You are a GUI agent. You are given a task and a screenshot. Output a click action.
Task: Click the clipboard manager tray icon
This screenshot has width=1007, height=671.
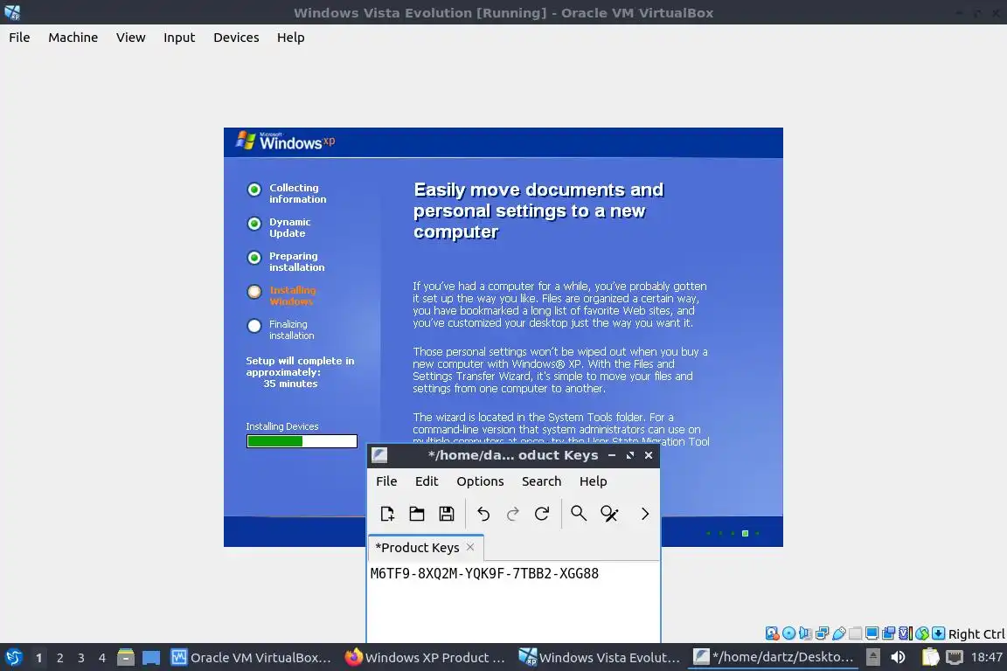(931, 657)
